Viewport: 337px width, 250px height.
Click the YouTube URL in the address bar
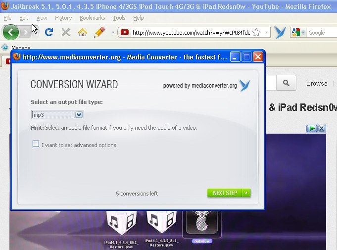click(191, 33)
